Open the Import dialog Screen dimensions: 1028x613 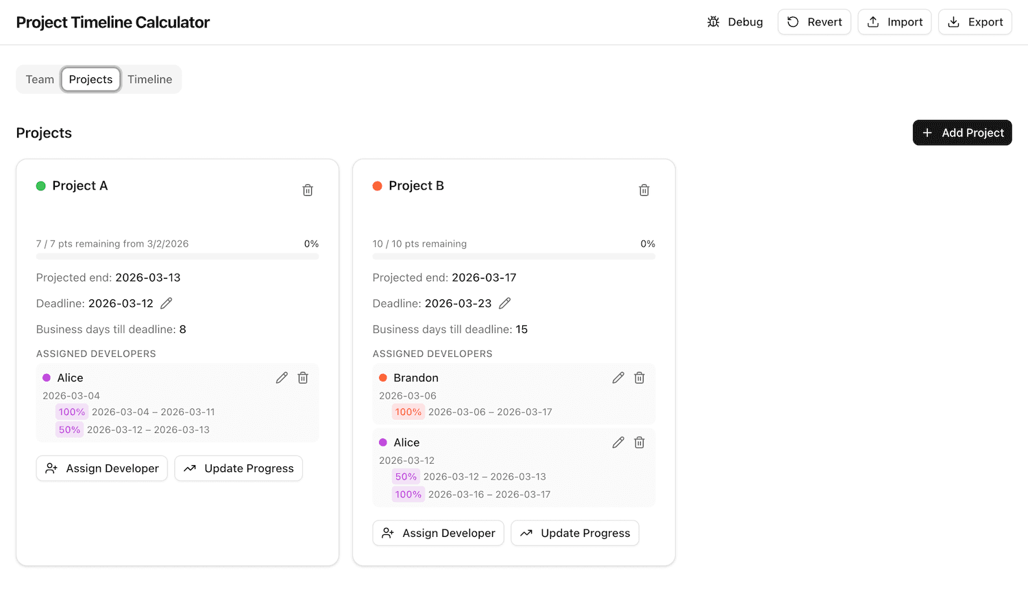point(894,21)
